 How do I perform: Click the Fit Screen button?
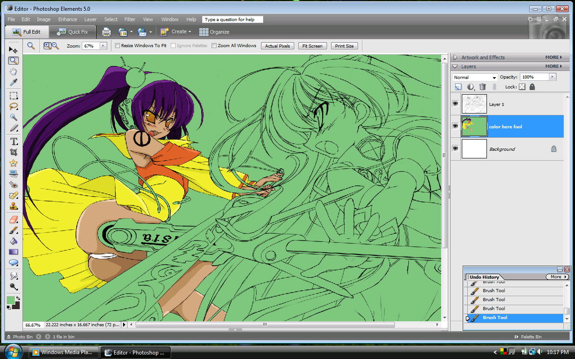point(312,46)
